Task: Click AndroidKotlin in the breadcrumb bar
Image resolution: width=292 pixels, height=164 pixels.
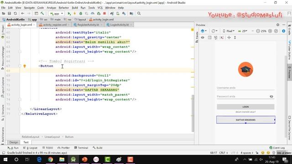Action: (14, 20)
